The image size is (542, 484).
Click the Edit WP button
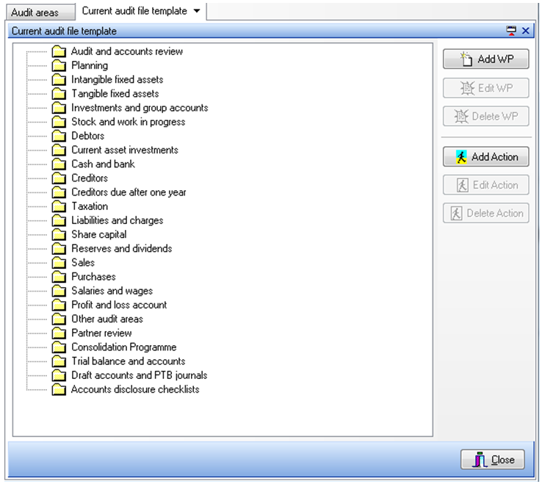click(x=485, y=88)
